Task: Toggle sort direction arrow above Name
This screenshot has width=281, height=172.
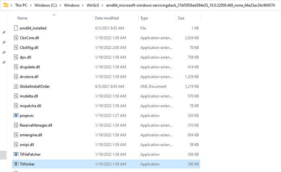Action: tap(54, 15)
